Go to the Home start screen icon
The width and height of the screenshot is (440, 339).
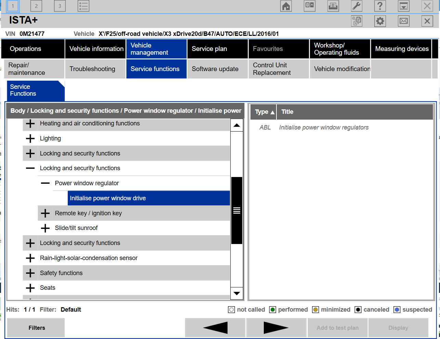click(x=286, y=6)
